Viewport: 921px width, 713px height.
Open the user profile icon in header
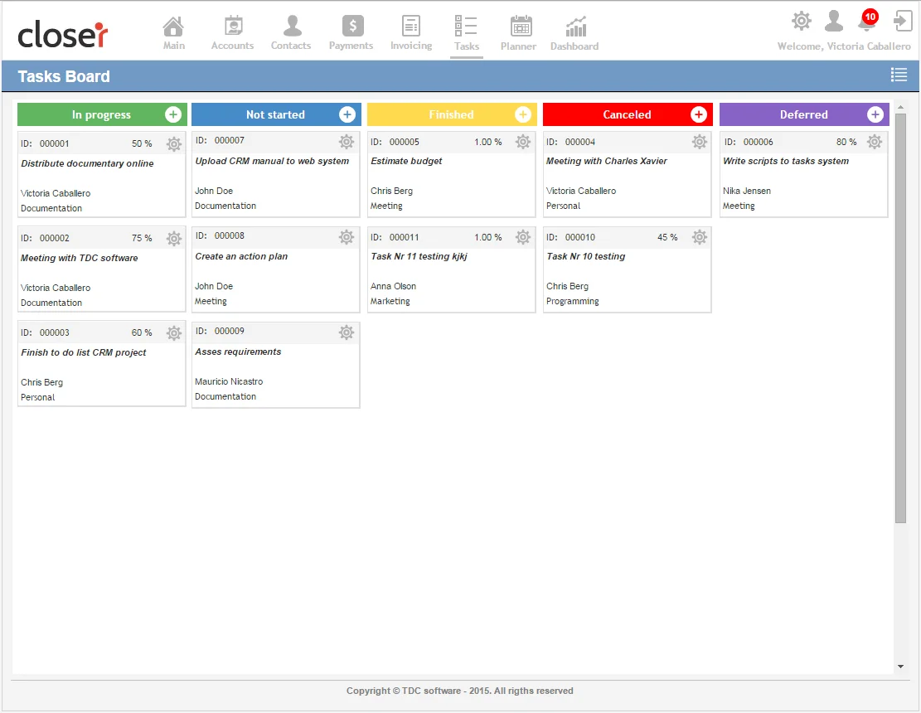pos(834,21)
